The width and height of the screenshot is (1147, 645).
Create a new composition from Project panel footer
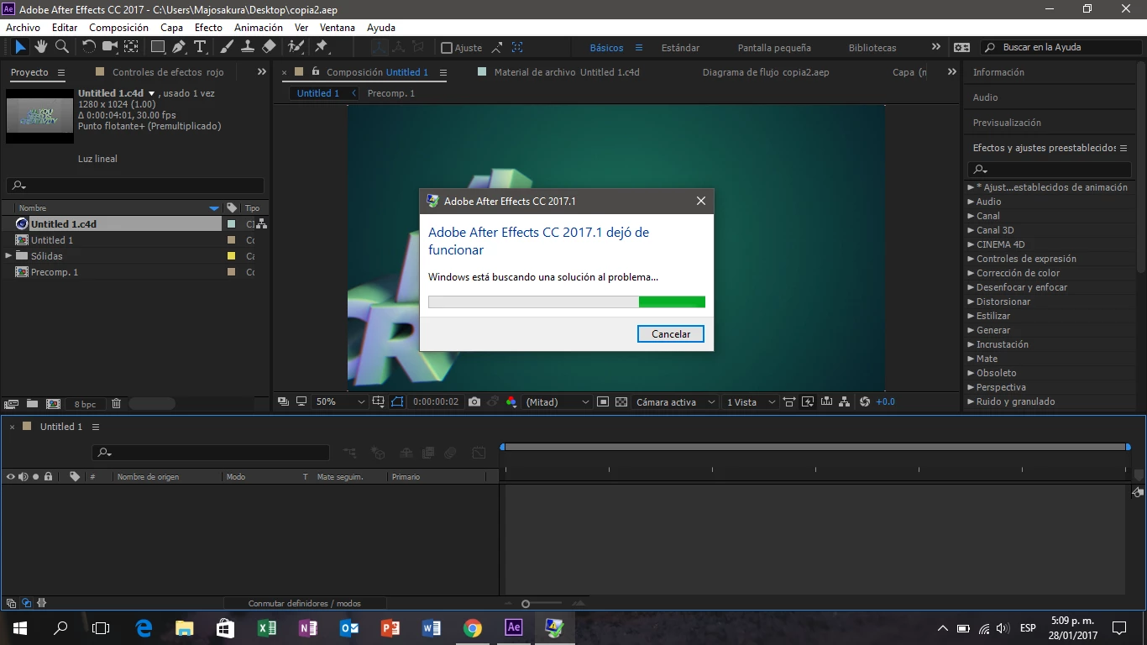coord(53,404)
